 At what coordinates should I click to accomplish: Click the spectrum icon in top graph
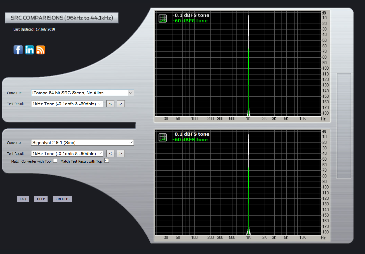tap(163, 18)
